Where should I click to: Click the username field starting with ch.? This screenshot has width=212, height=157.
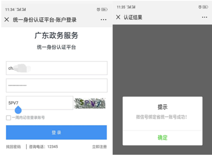(57, 68)
